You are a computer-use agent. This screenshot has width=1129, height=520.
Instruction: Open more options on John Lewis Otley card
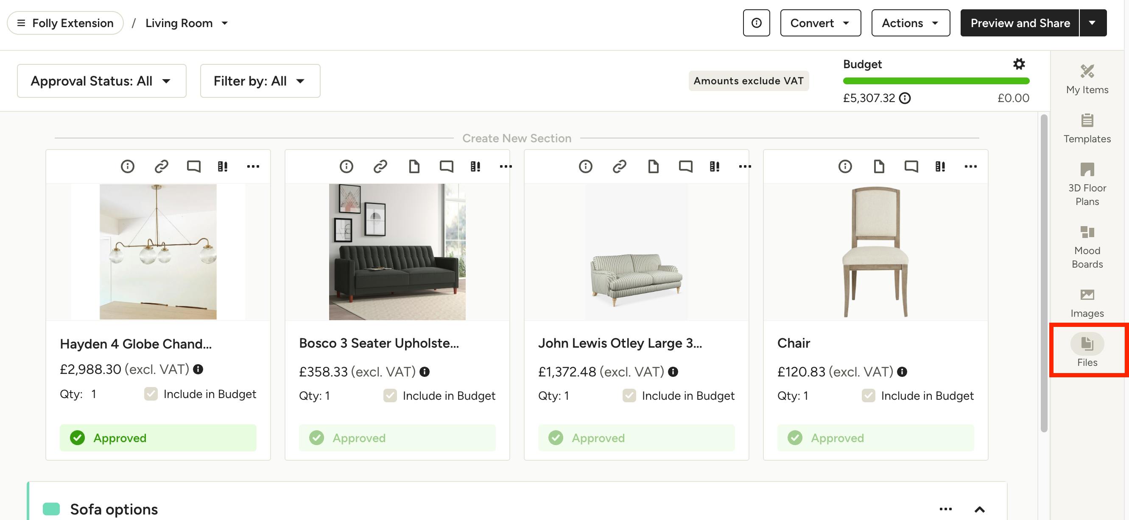click(745, 166)
